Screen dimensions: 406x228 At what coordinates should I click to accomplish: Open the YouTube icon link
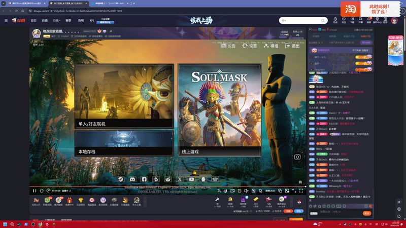[x=191, y=179]
